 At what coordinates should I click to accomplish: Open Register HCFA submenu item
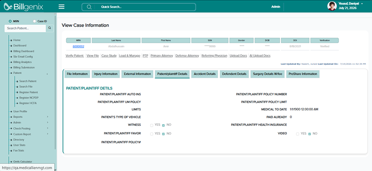click(x=28, y=103)
